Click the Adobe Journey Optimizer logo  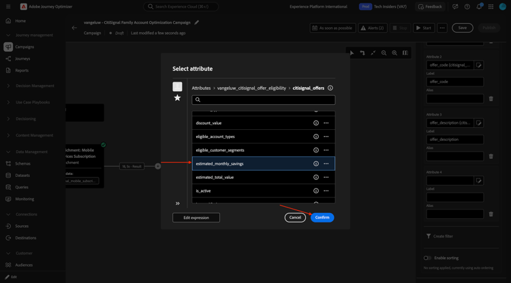click(23, 7)
